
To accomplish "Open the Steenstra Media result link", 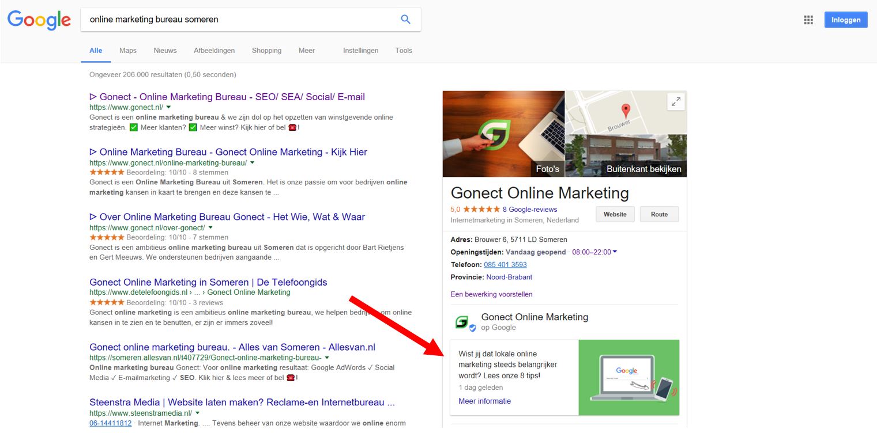I will [x=242, y=402].
